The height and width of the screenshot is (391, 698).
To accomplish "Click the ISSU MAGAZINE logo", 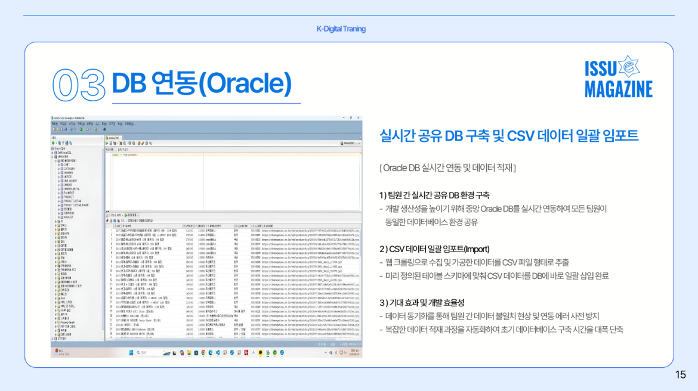I will click(x=618, y=77).
